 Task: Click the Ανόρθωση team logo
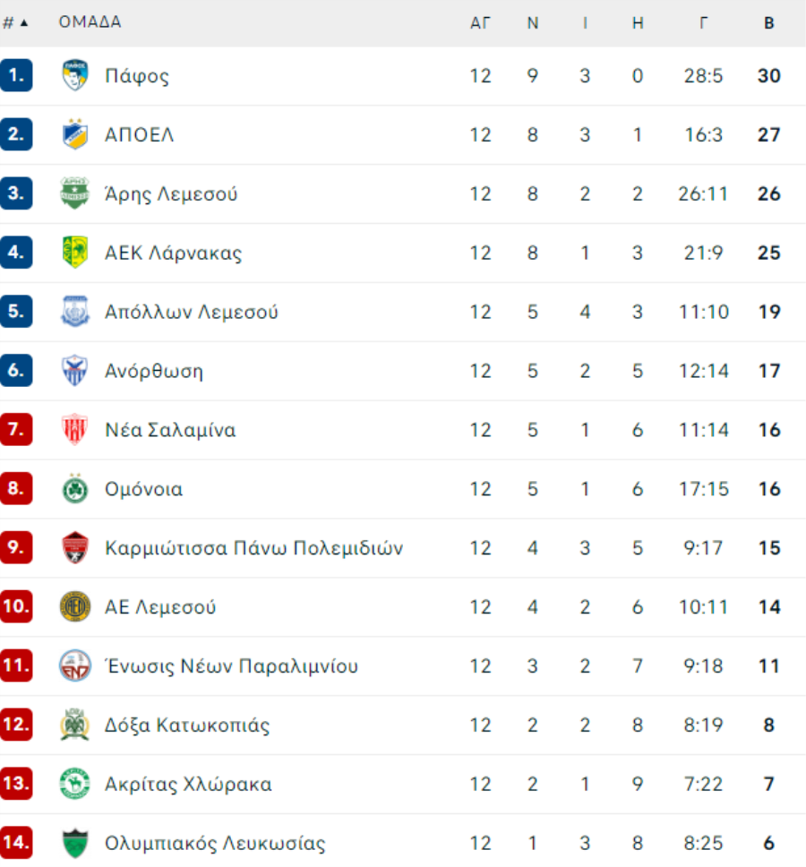coord(74,371)
